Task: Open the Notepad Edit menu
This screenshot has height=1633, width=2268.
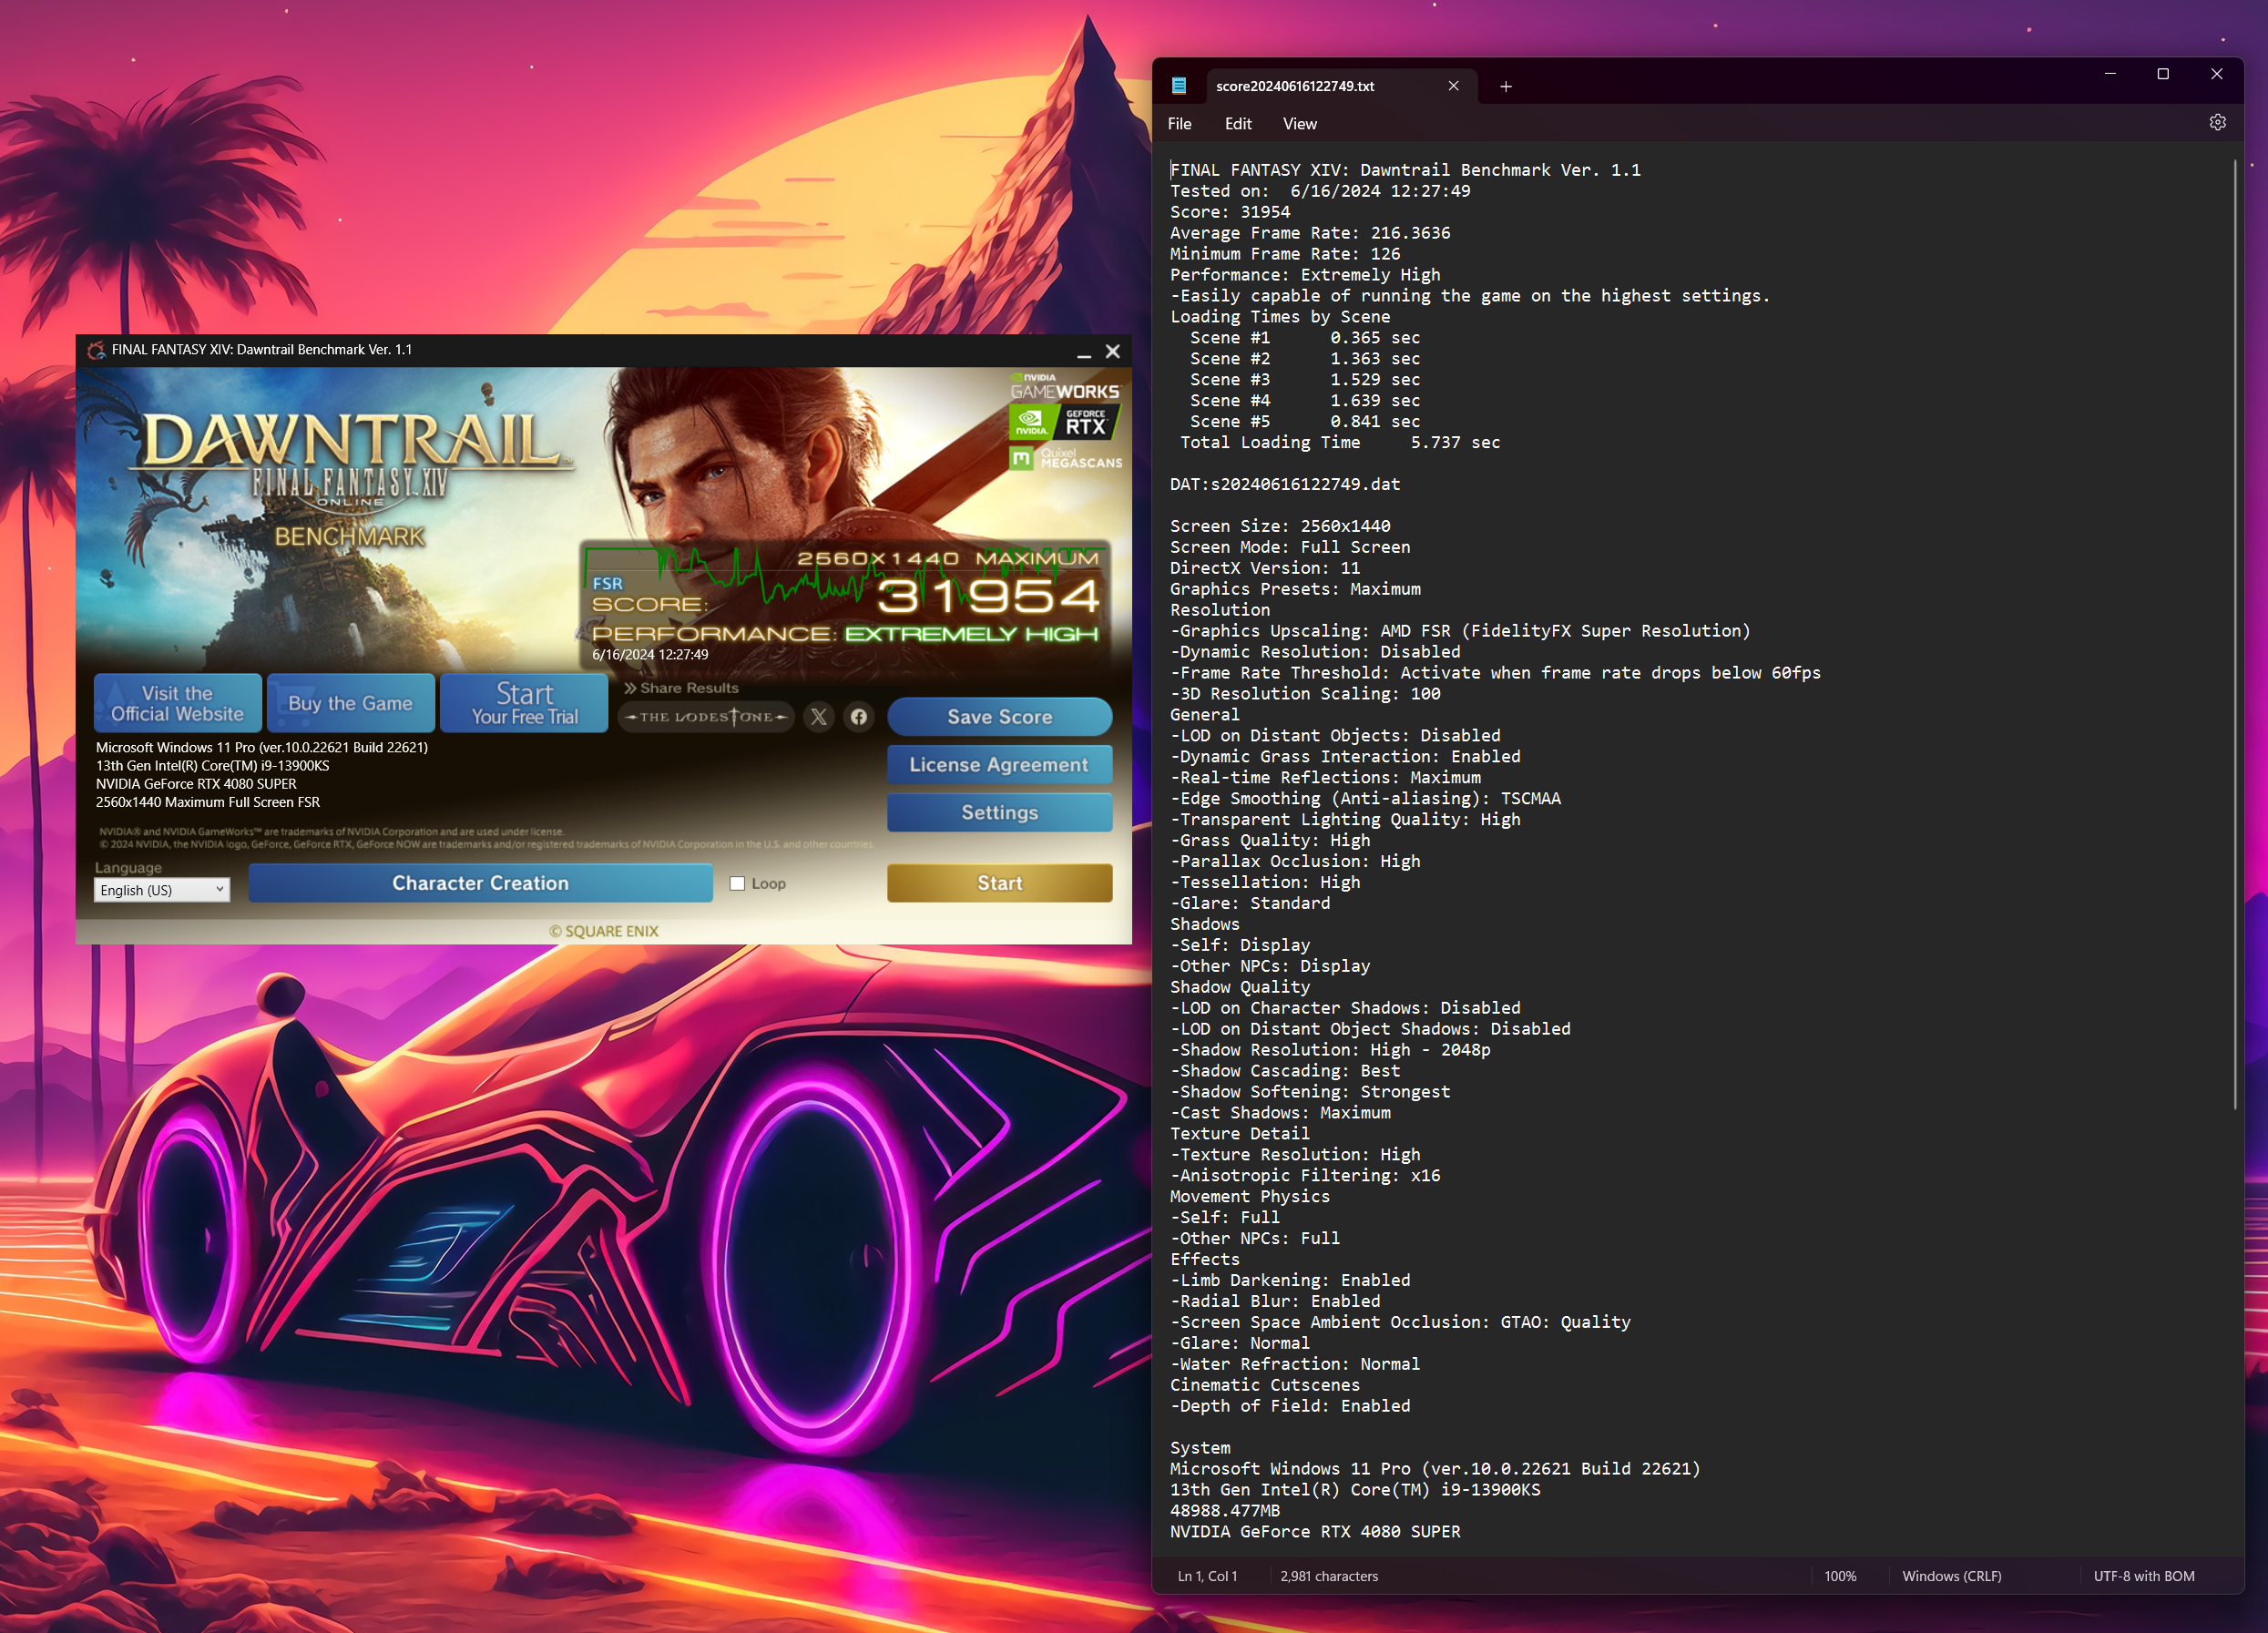Action: (x=1238, y=124)
